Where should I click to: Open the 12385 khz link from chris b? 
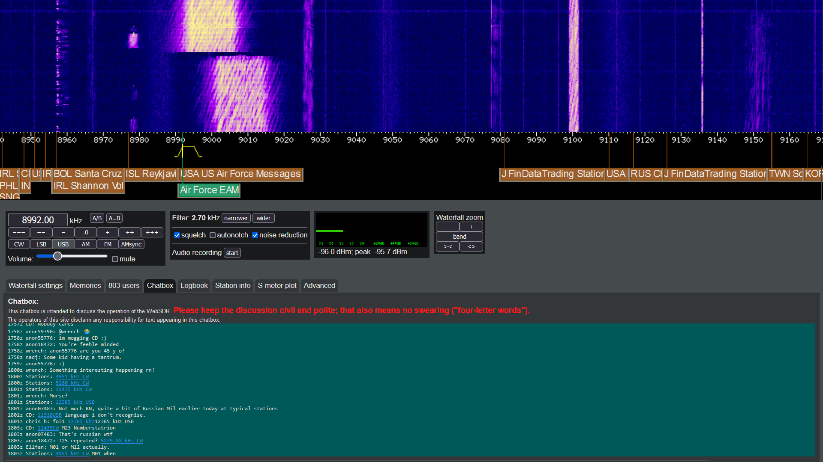(81, 421)
